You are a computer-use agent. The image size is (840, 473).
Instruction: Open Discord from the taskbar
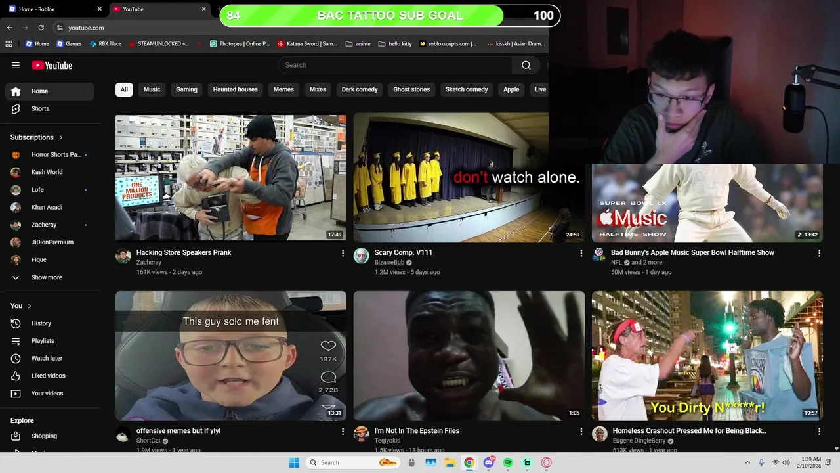(x=489, y=462)
